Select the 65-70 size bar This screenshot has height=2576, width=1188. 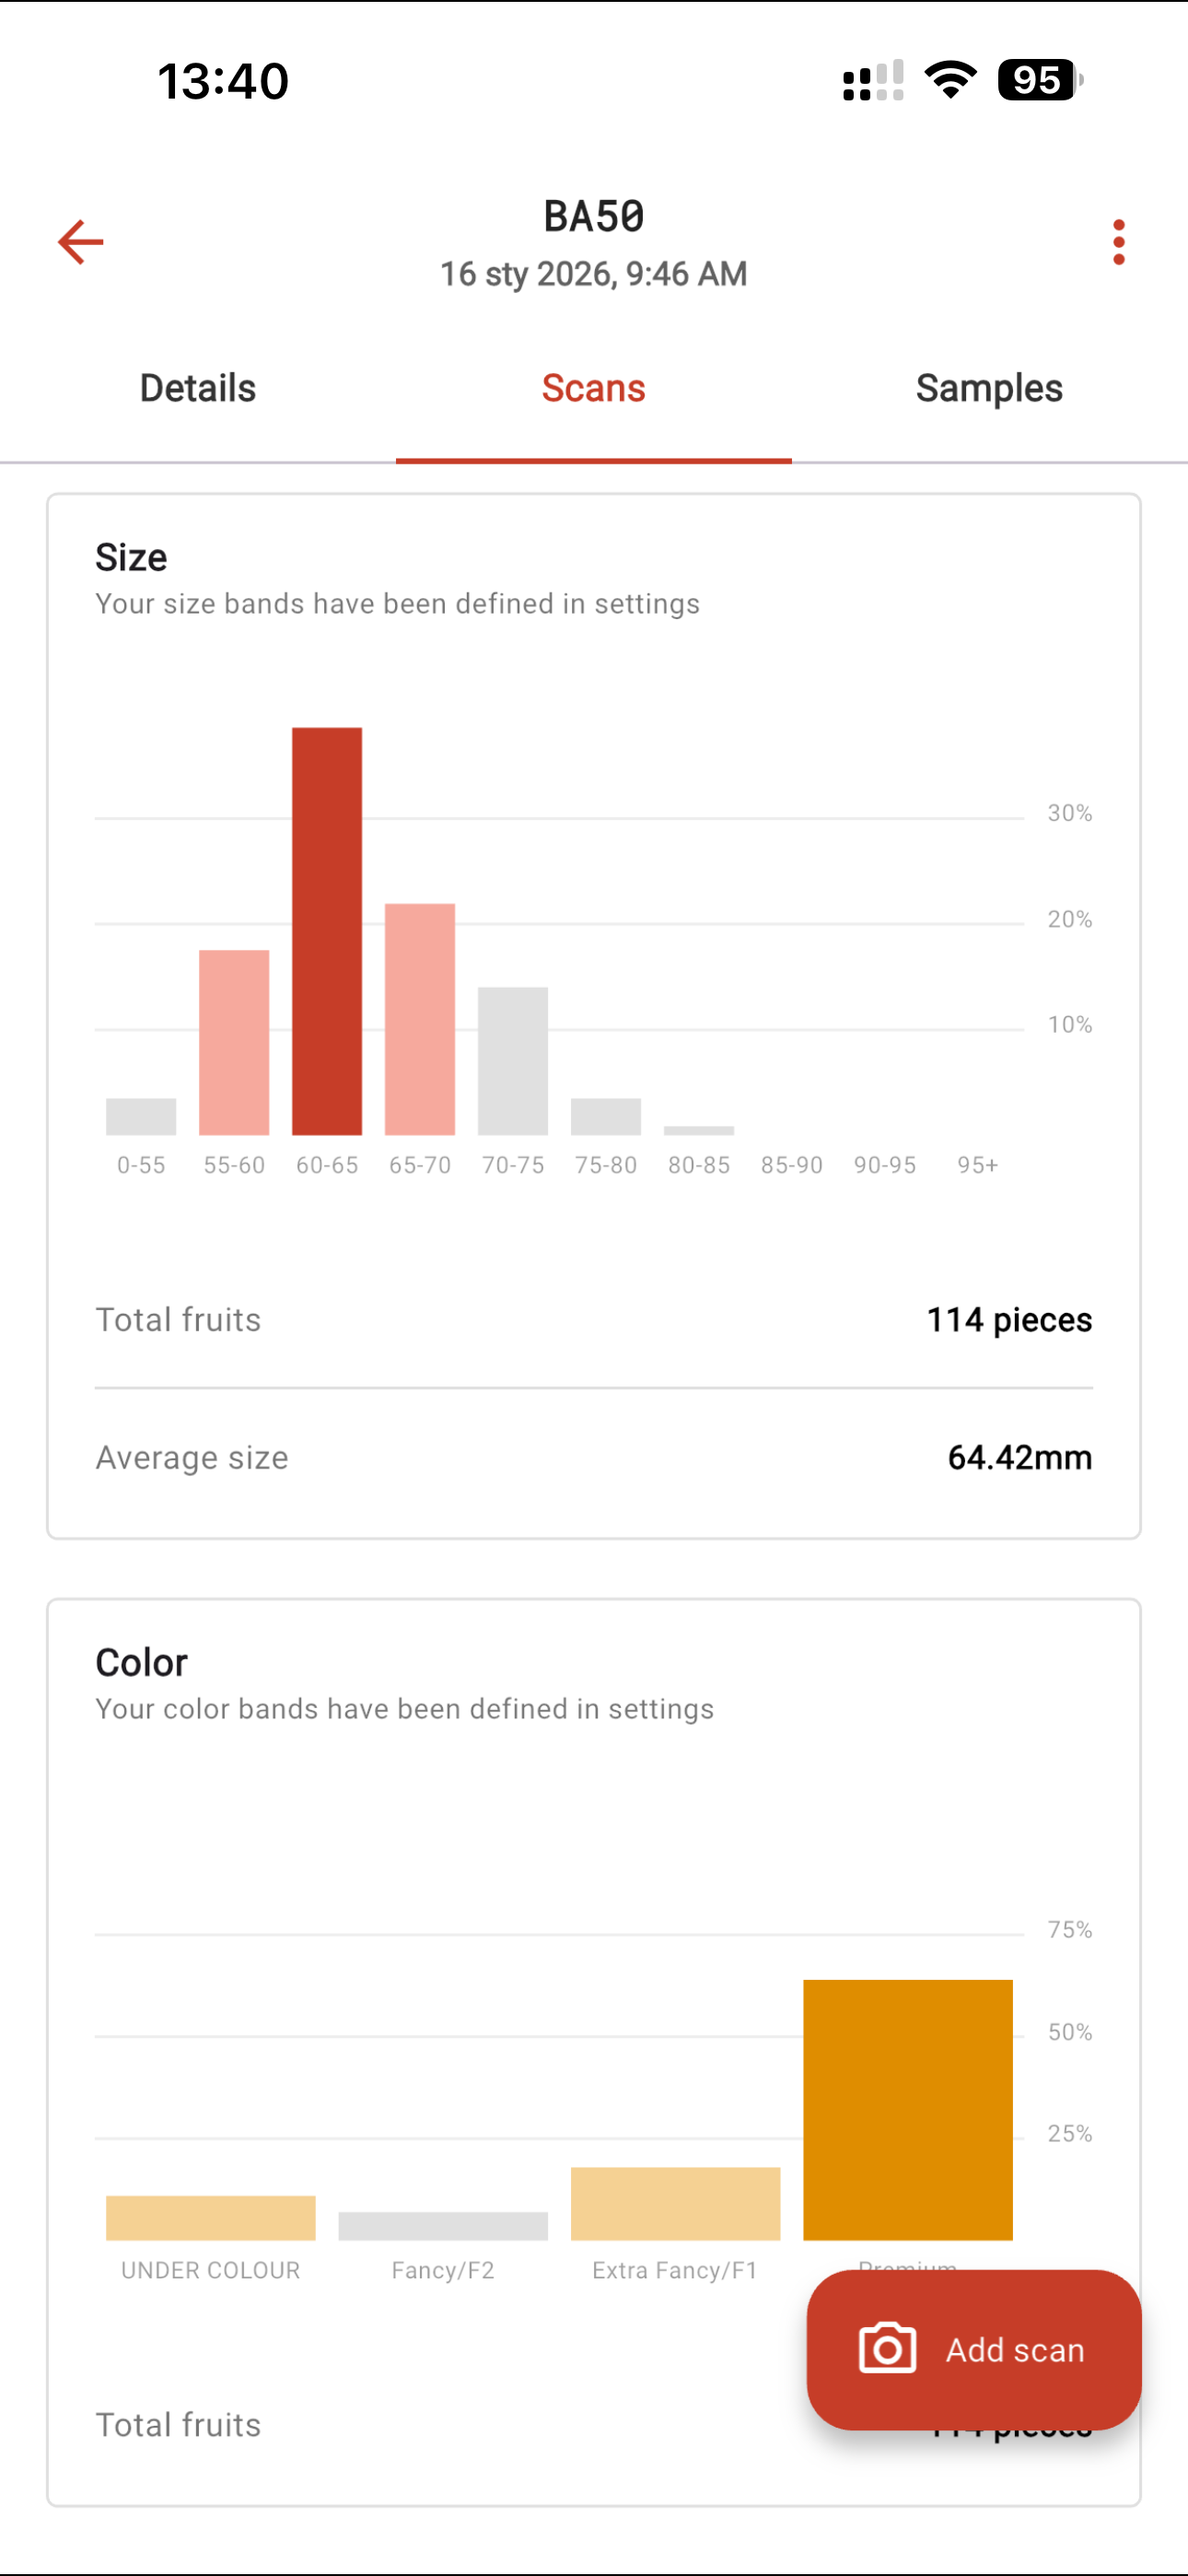click(x=420, y=1018)
